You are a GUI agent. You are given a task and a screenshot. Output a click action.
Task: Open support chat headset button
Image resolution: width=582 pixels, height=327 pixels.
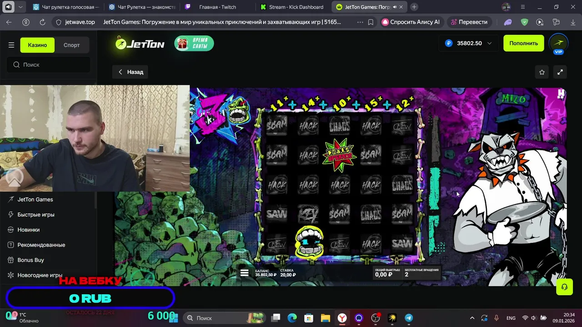coord(564,287)
